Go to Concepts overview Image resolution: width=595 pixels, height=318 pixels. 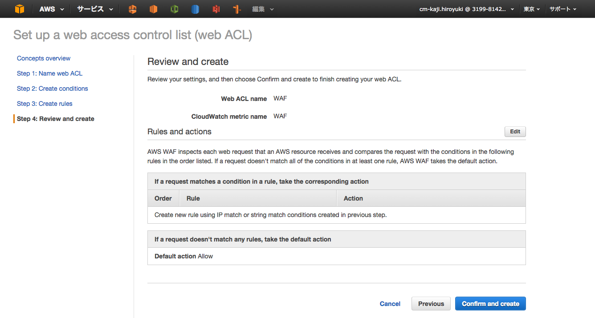(x=44, y=58)
